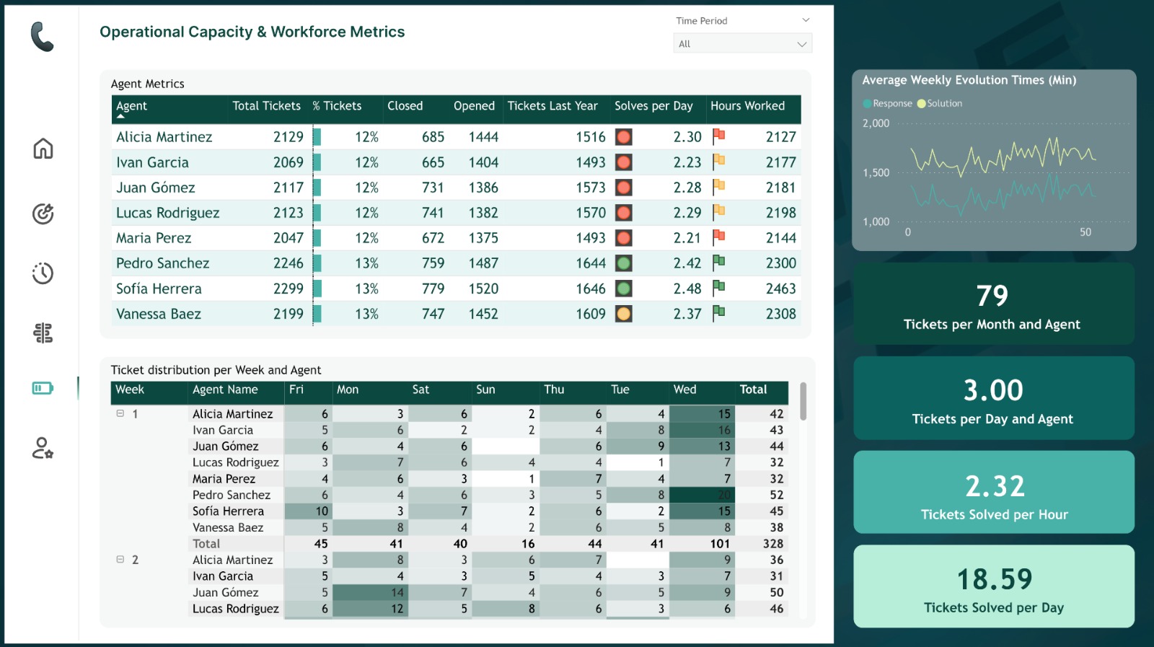Screen dimensions: 1154x647
Task: Click Vanessa Baez's solves per day 2.37
Action: tap(687, 314)
